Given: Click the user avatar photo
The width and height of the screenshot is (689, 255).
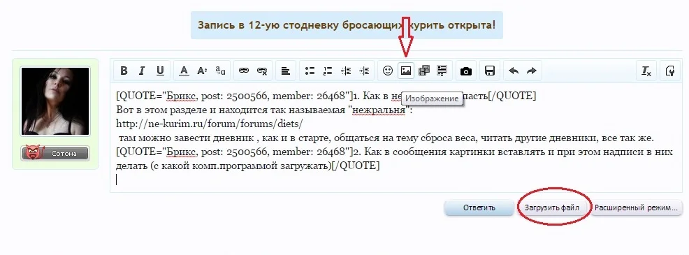Looking at the screenshot, I should coord(55,101).
